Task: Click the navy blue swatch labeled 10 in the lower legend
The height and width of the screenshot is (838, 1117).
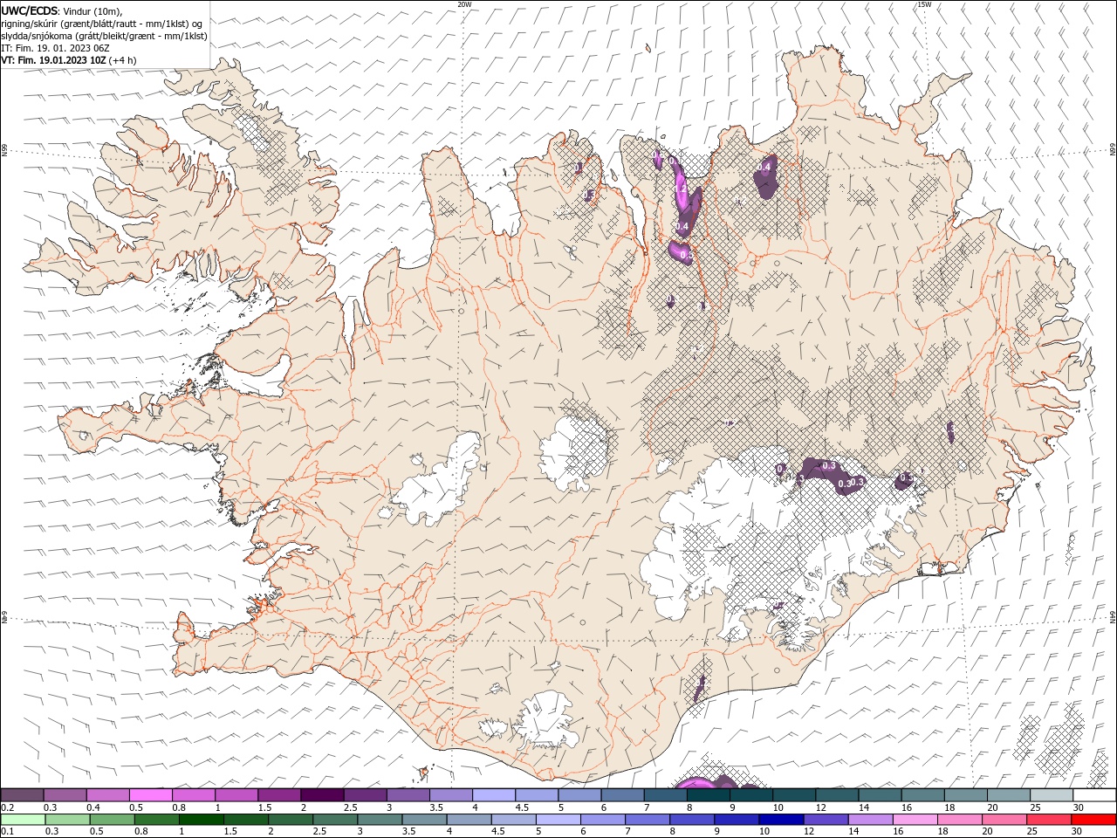Action: point(781,820)
